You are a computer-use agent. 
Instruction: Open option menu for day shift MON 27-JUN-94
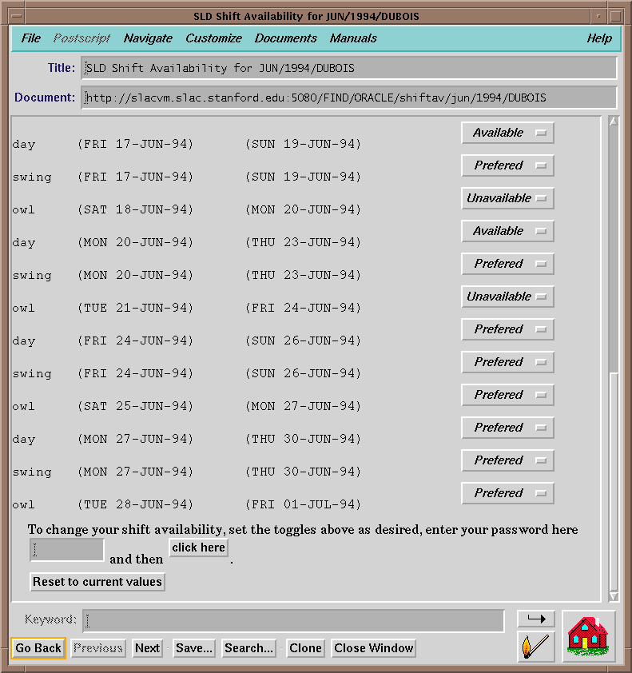[x=507, y=428]
